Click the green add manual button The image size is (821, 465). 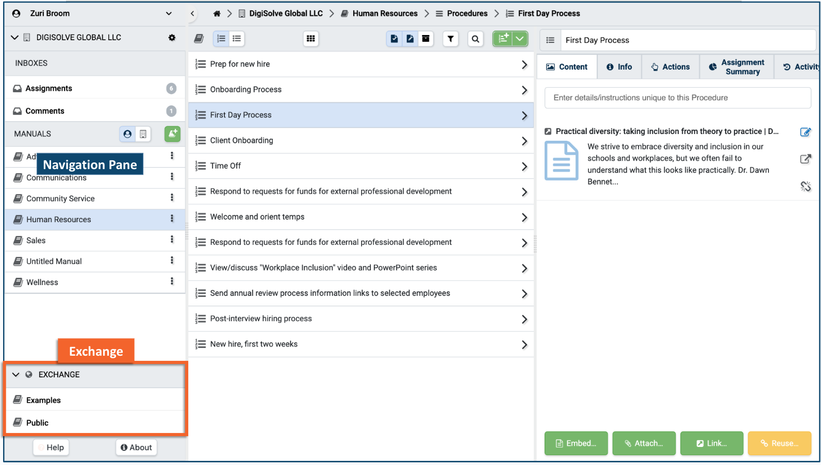172,134
